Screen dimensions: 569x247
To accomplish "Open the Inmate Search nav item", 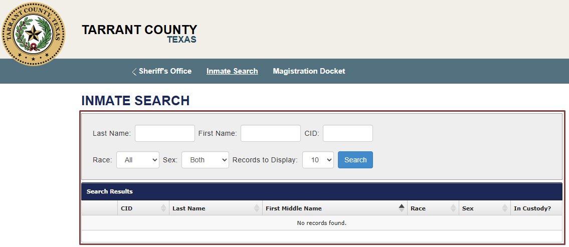I will click(x=232, y=71).
